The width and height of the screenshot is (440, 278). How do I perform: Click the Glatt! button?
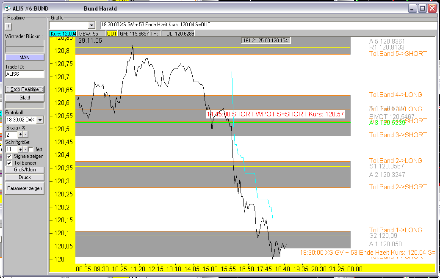[25, 98]
